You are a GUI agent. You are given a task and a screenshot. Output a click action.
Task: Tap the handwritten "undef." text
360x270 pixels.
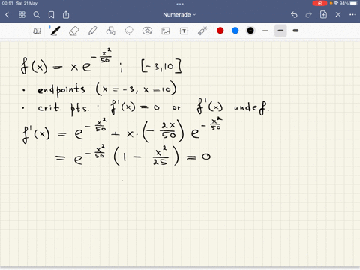(251, 107)
